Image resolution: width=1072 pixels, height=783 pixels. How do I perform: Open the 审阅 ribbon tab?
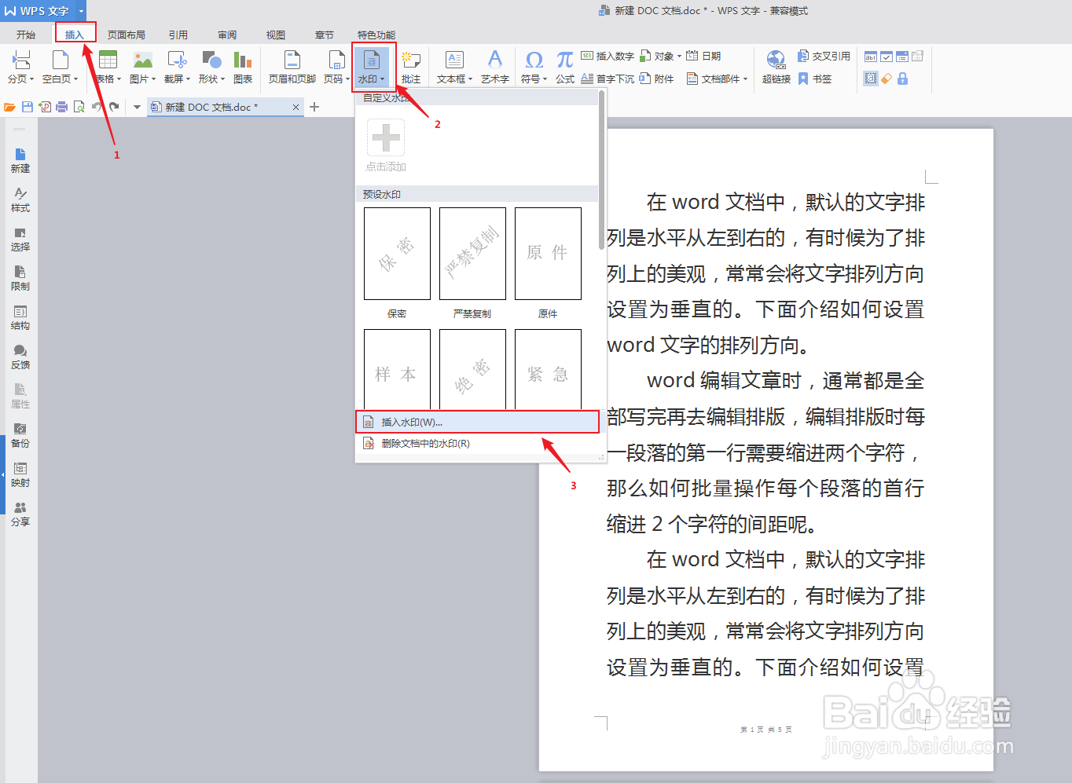pyautogui.click(x=227, y=34)
